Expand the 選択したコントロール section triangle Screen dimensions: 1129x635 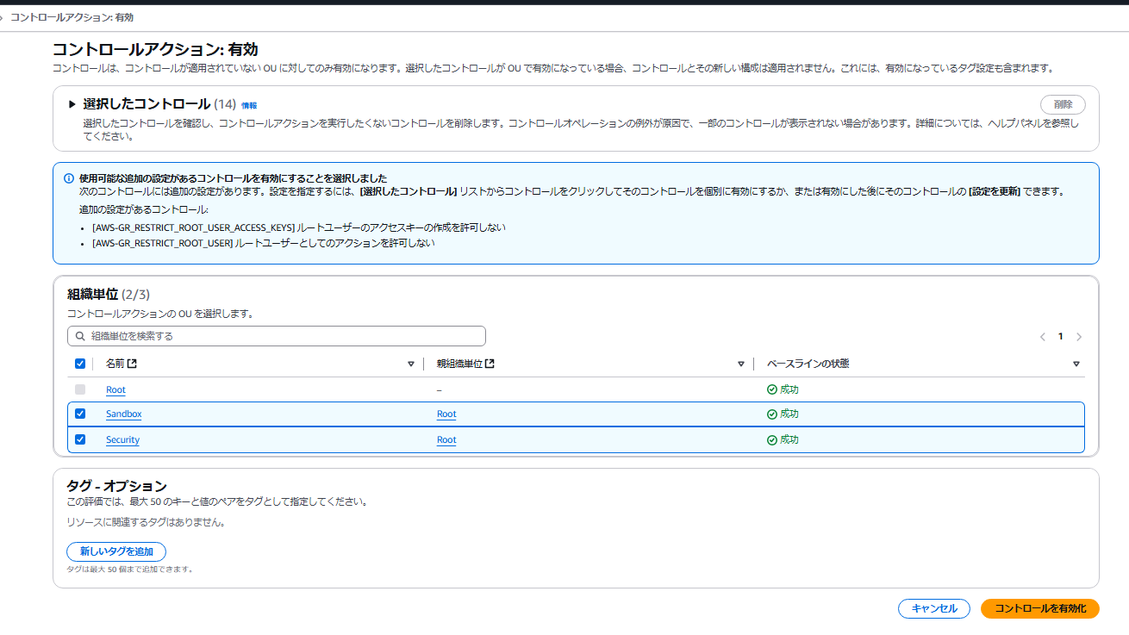tap(72, 104)
